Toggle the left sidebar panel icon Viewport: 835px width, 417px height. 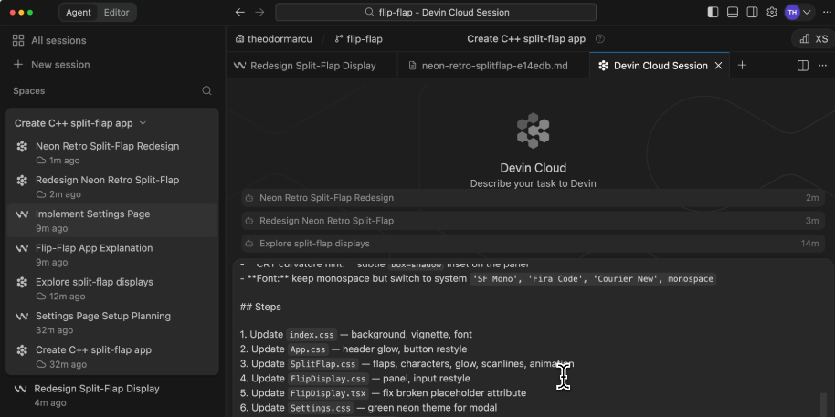pos(713,12)
